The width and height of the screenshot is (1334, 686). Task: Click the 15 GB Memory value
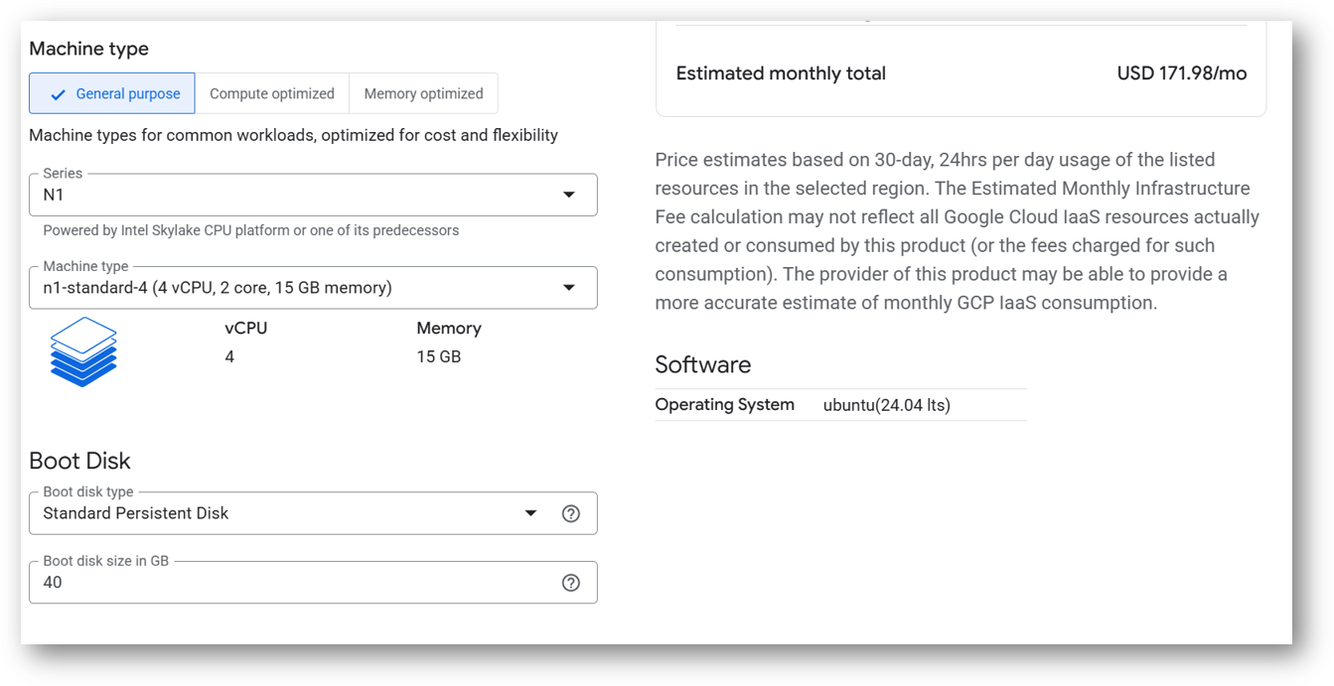[438, 356]
